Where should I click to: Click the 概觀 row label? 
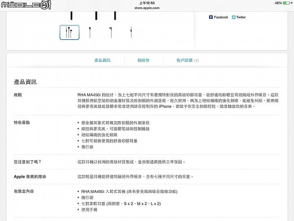click(x=18, y=95)
